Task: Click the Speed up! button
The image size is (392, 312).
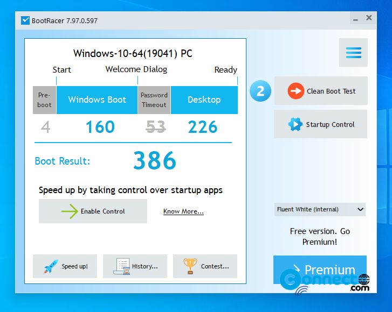Action: click(65, 266)
